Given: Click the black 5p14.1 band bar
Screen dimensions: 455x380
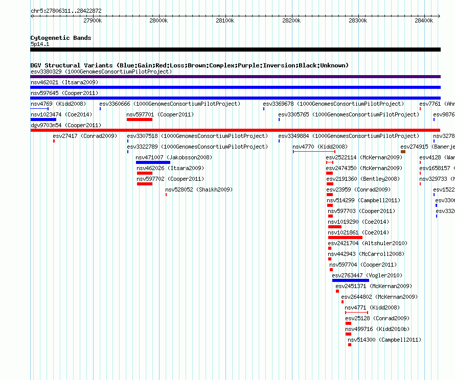Looking at the screenshot, I should click(235, 50).
